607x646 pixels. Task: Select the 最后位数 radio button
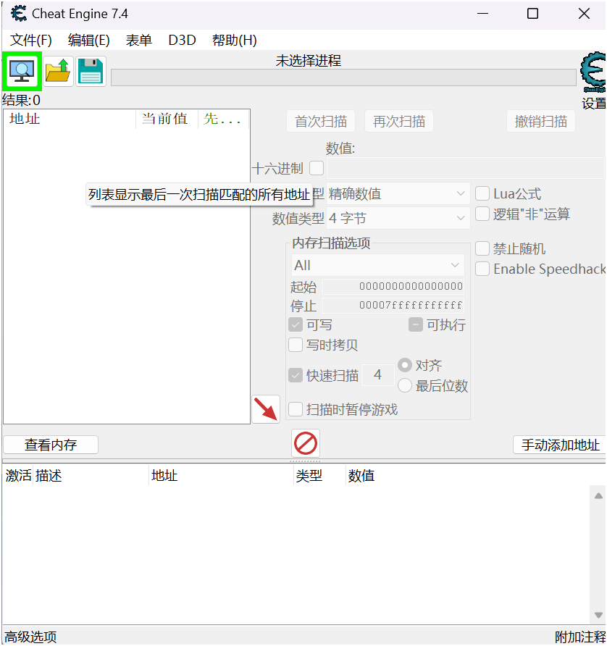[405, 385]
